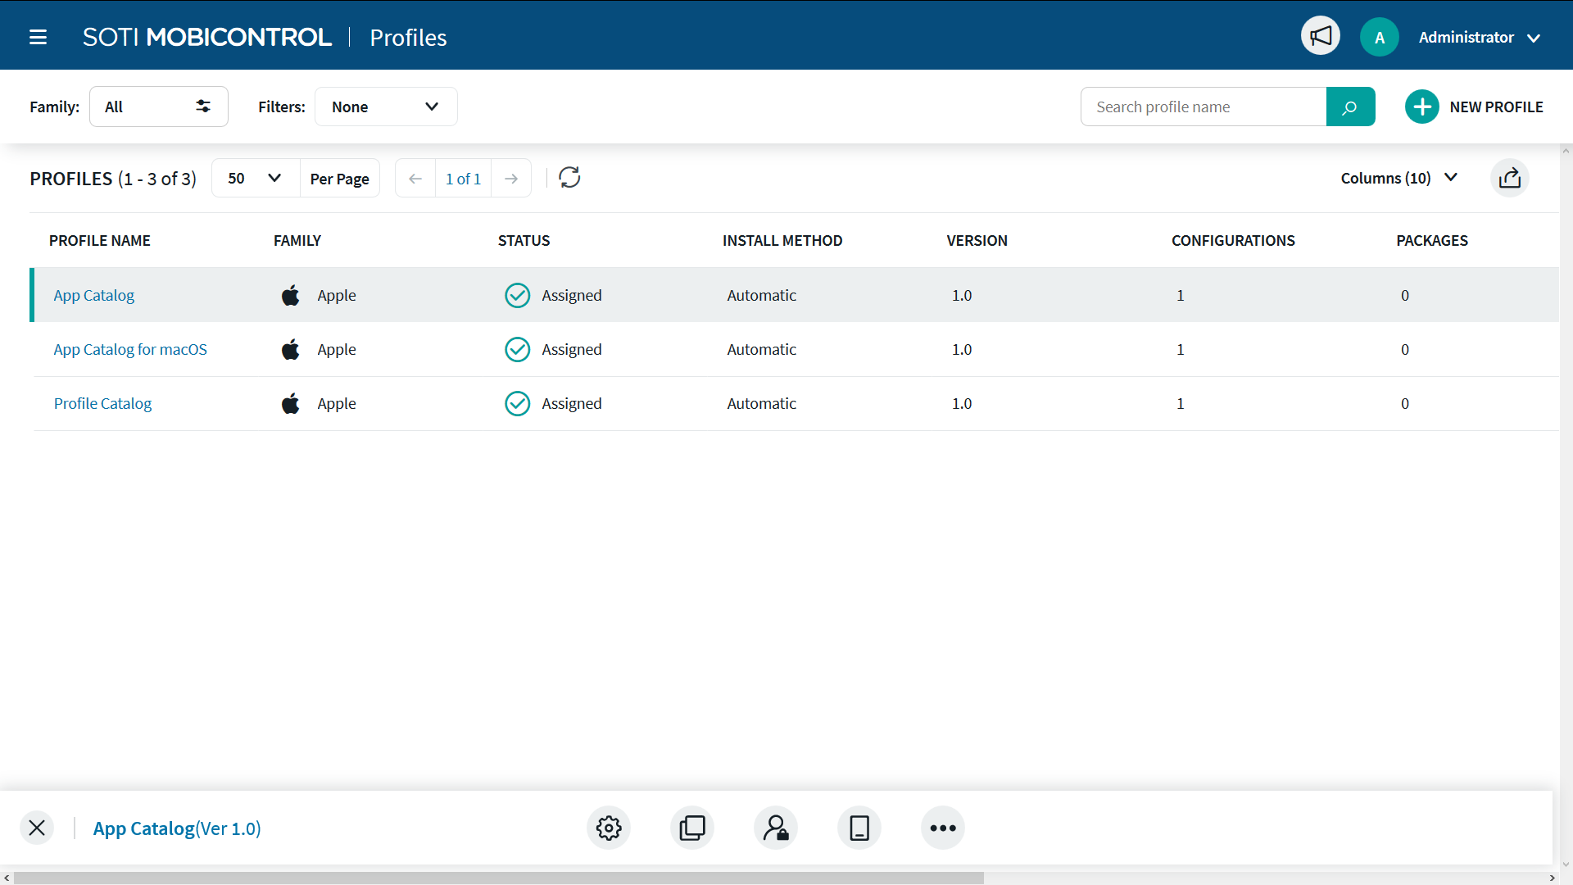Click the duplicate profile icon
This screenshot has width=1573, height=885.
click(x=691, y=828)
